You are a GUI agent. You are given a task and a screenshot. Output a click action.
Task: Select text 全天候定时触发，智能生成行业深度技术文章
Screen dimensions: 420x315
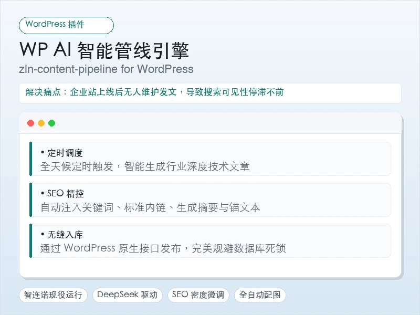145,166
